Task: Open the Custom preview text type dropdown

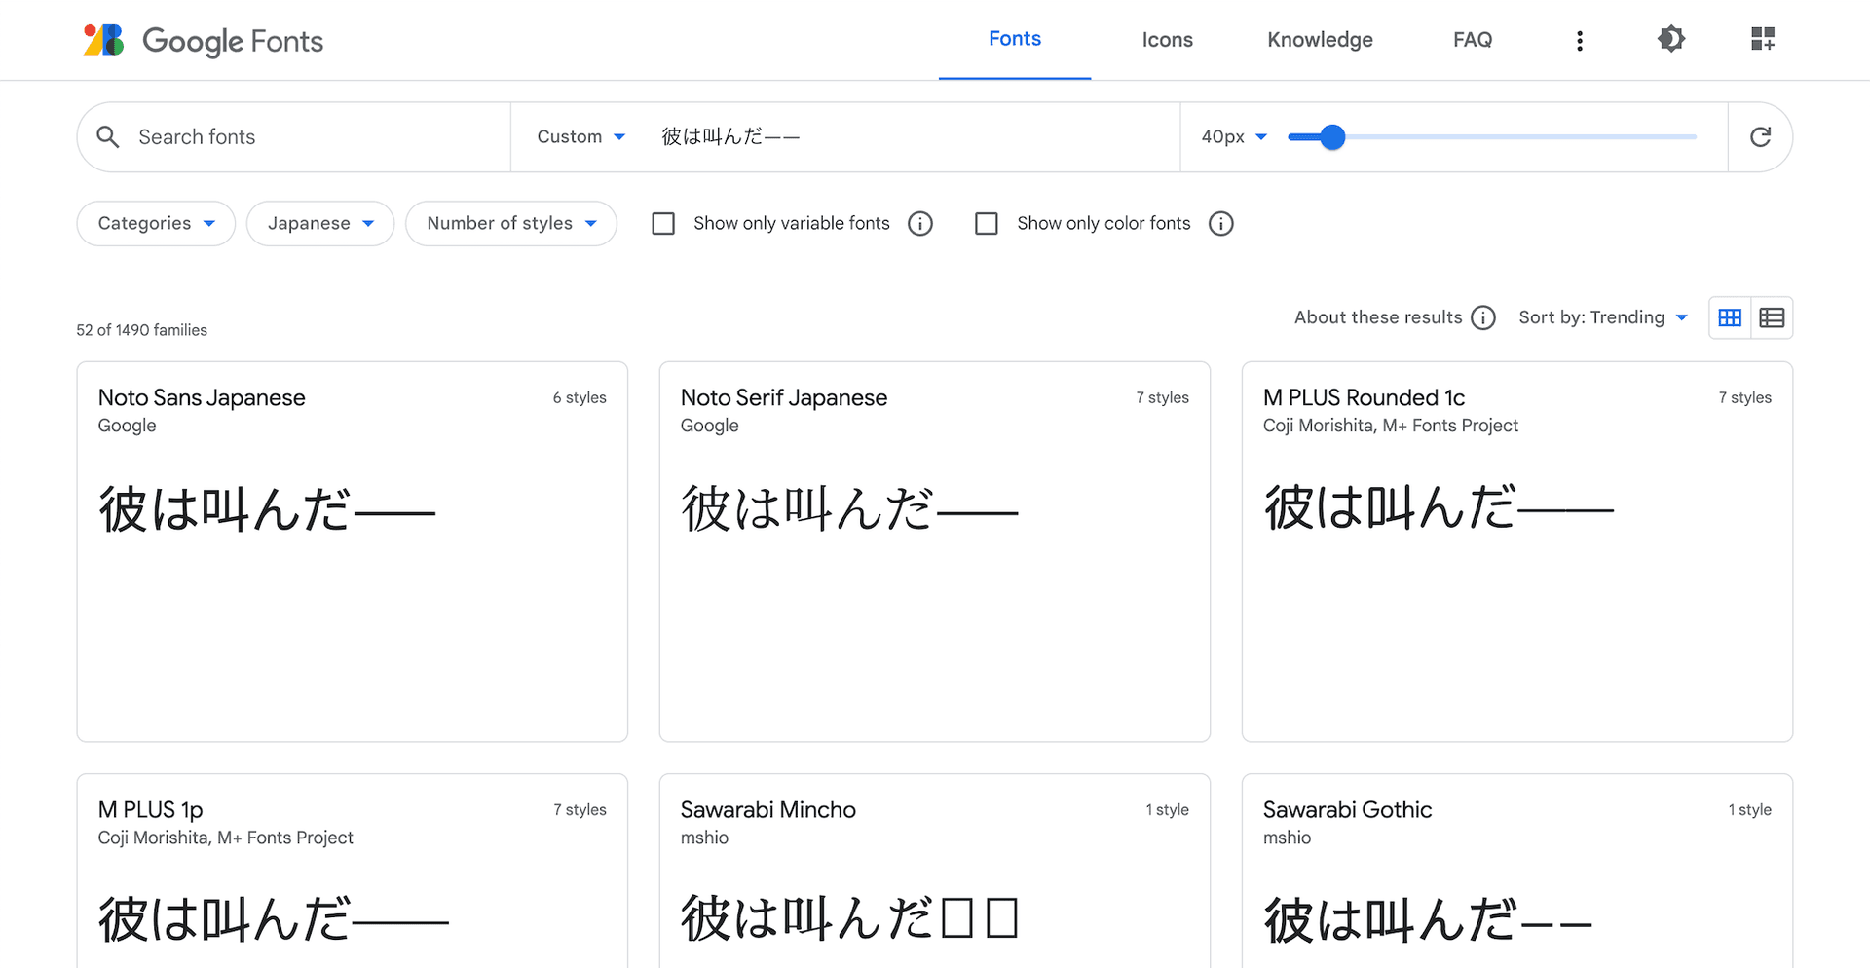Action: pos(581,137)
